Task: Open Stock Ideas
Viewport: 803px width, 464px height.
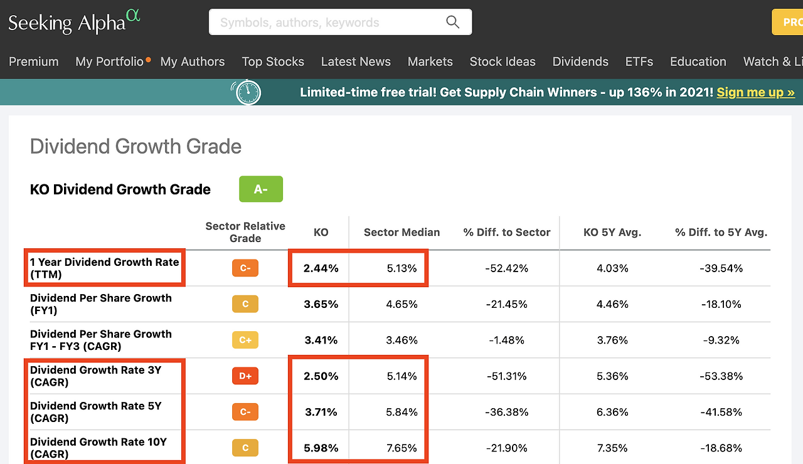Action: [503, 61]
